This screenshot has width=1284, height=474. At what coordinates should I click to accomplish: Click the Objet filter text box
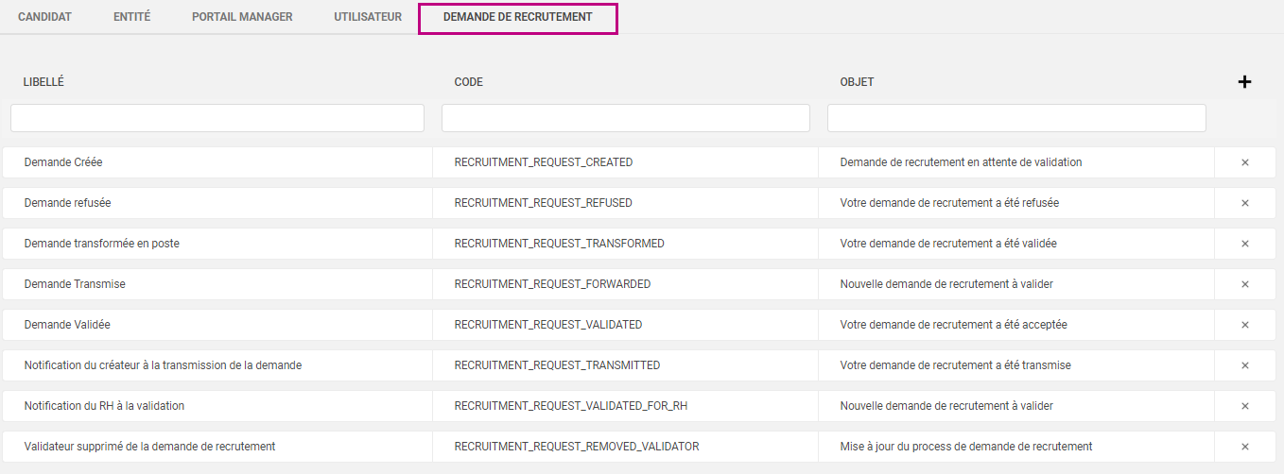click(1016, 118)
